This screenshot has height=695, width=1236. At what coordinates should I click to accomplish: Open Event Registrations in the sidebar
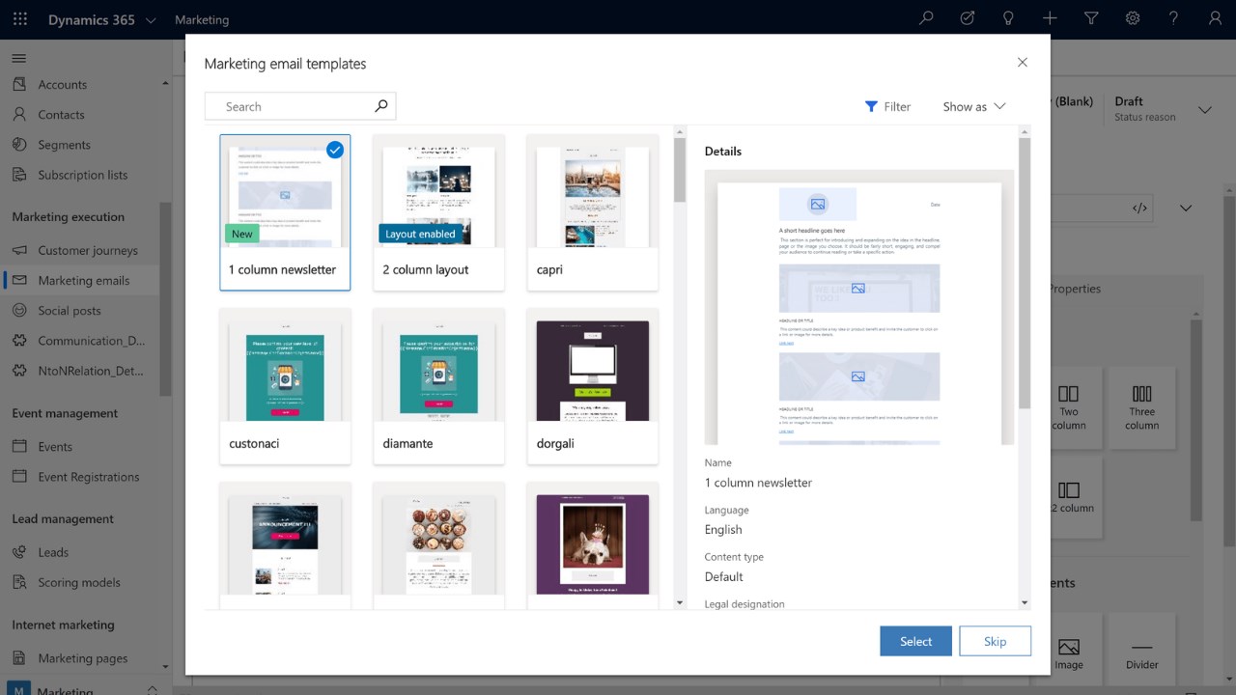[88, 476]
